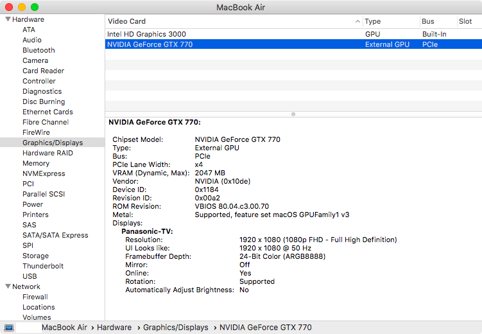Click the Chipset Model value text
This screenshot has width=482, height=334.
tap(237, 139)
